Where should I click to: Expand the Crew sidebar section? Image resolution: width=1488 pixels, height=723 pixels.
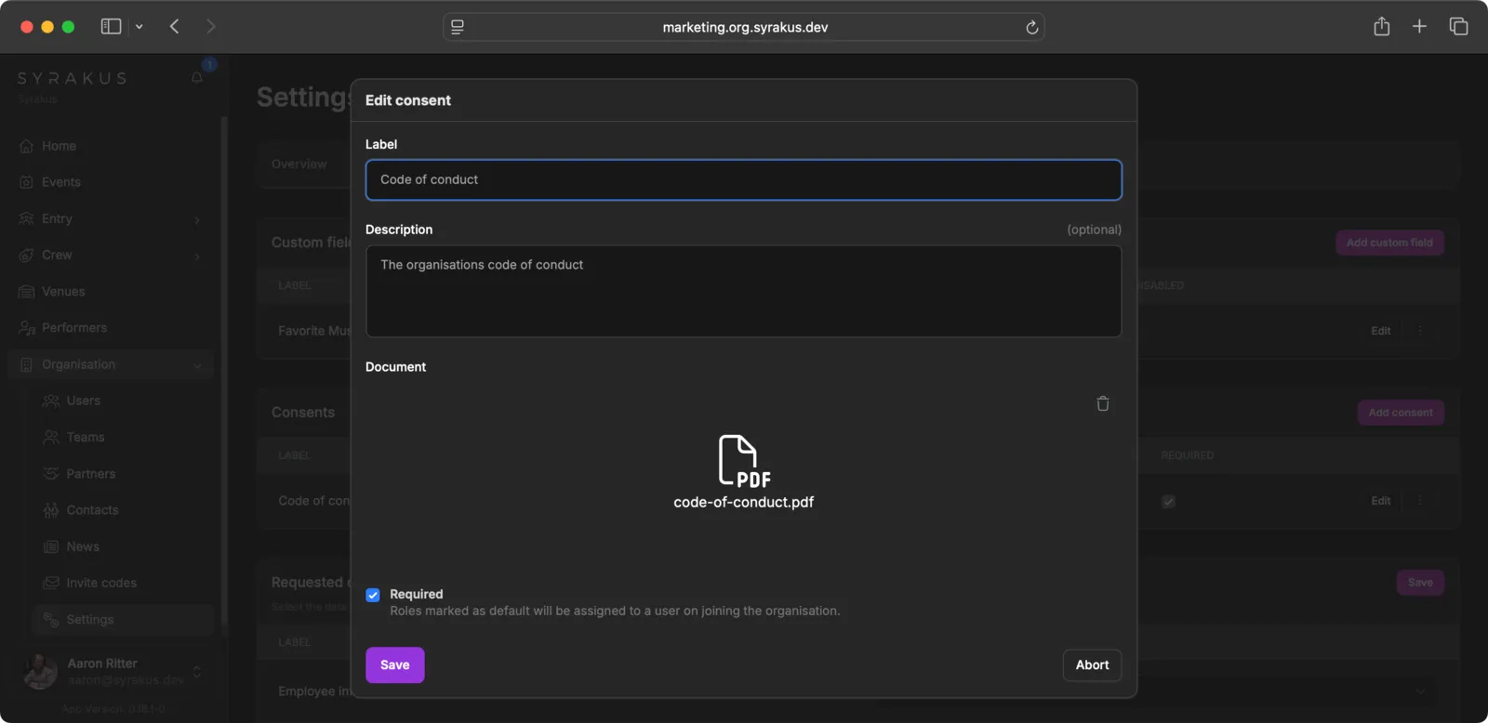point(196,256)
